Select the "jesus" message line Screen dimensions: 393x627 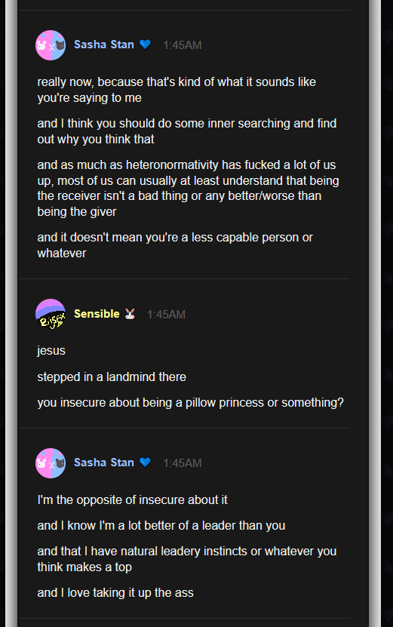(51, 351)
